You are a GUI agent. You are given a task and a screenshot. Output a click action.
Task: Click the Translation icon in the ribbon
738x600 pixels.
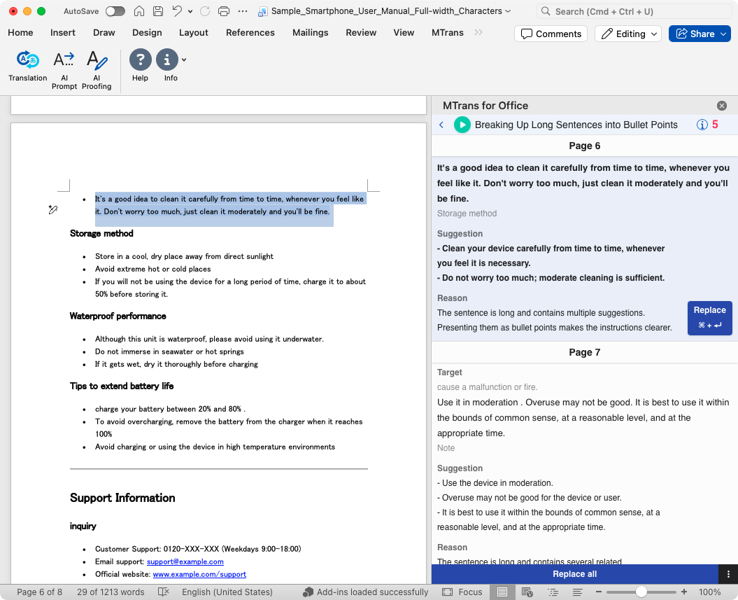click(x=28, y=61)
